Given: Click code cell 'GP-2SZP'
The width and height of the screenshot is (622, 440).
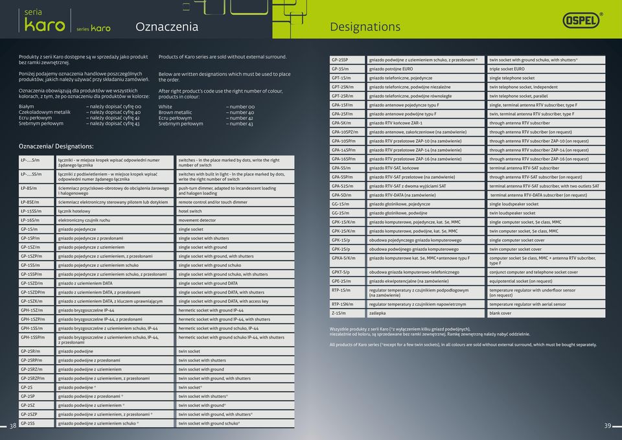Looking at the screenshot, I should [36, 414].
